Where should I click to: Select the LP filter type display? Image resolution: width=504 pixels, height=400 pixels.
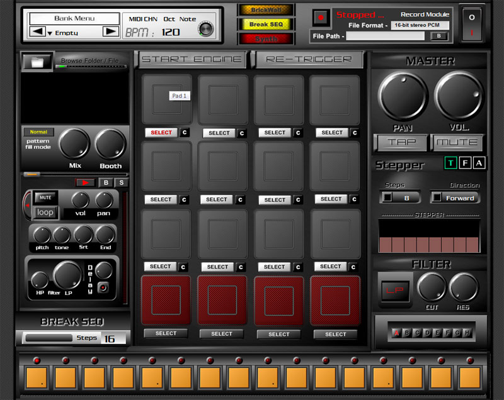(395, 291)
